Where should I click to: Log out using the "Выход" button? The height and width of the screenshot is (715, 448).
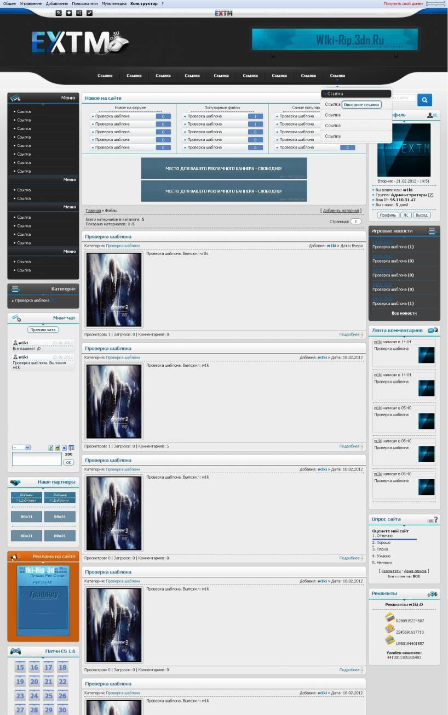click(421, 215)
